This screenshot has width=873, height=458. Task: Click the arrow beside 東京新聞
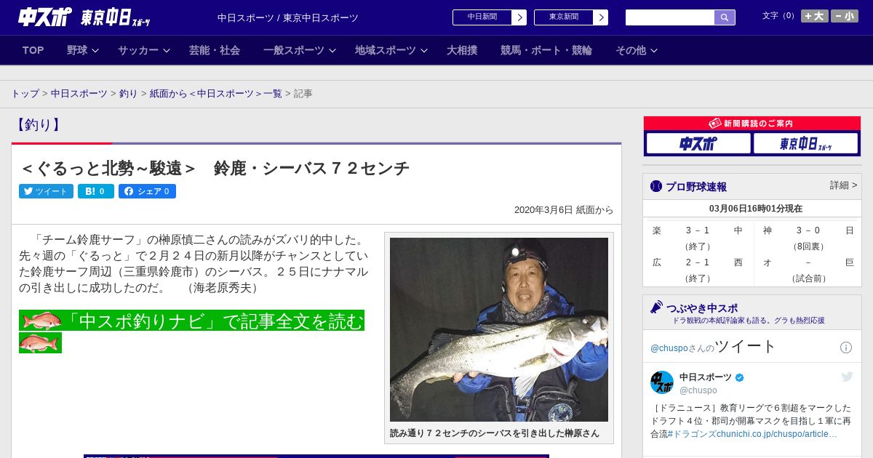601,17
